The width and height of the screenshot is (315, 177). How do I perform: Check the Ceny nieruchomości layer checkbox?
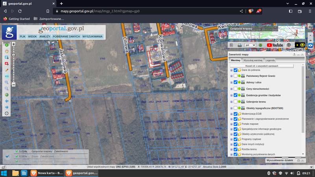coord(235,89)
